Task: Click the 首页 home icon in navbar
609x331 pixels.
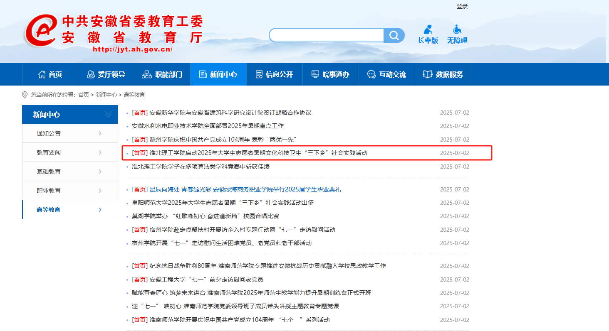Action: coord(42,75)
